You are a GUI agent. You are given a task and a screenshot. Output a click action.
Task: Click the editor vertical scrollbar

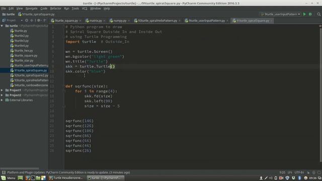(x=320, y=95)
